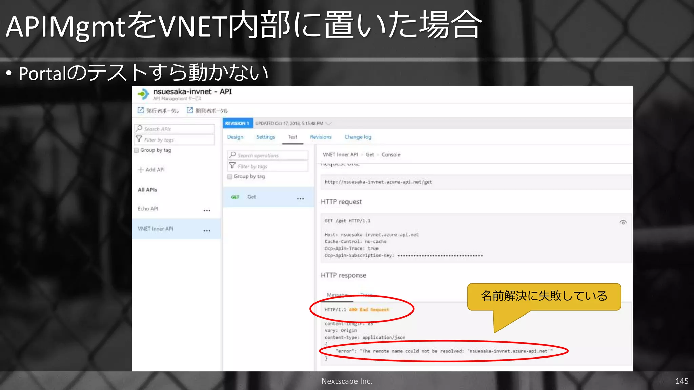The height and width of the screenshot is (390, 694).
Task: Click the Add API button
Action: pos(151,170)
